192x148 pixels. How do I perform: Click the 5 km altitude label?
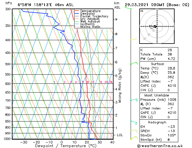coord(116,76)
